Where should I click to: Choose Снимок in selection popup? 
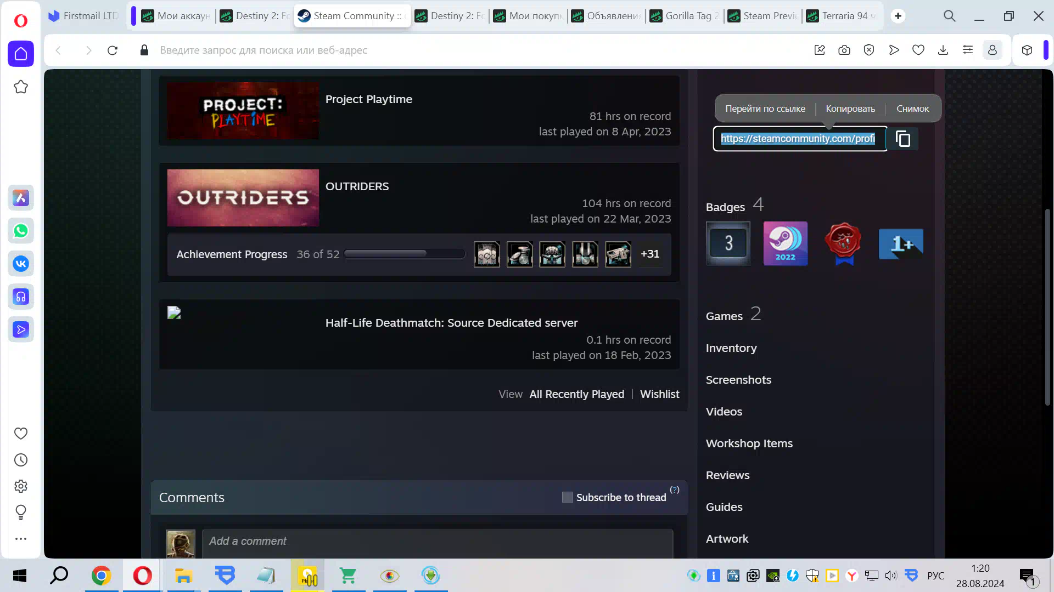pos(912,109)
